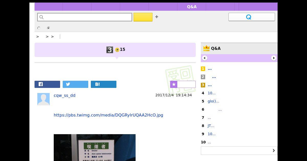Image resolution: width=307 pixels, height=161 pixels.
Task: Share with Hatena B! bookmark button
Action: (104, 84)
